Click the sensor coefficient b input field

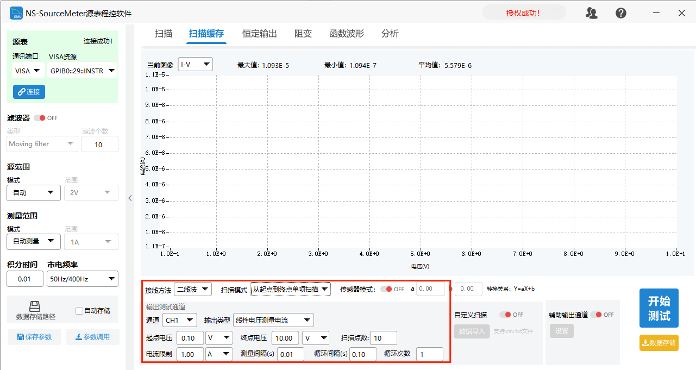(x=468, y=289)
